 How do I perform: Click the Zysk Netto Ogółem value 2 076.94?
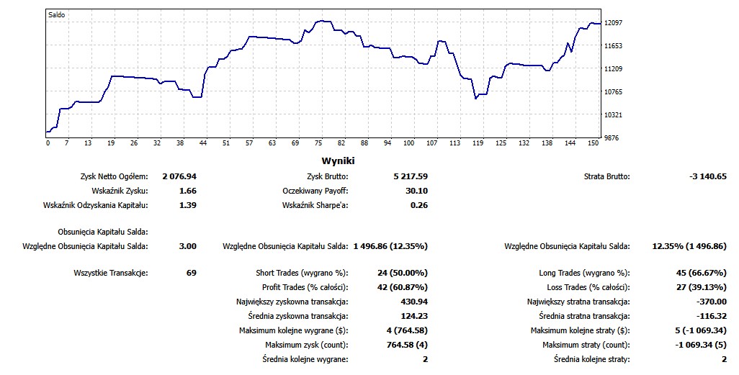(179, 176)
